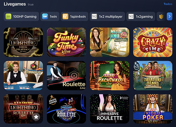Launch Immersive Roulette game

pos(109,109)
